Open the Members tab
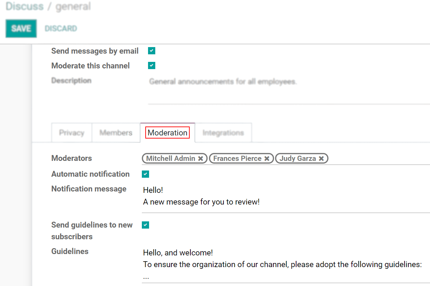Viewport: 430px width, 286px height. tap(116, 133)
